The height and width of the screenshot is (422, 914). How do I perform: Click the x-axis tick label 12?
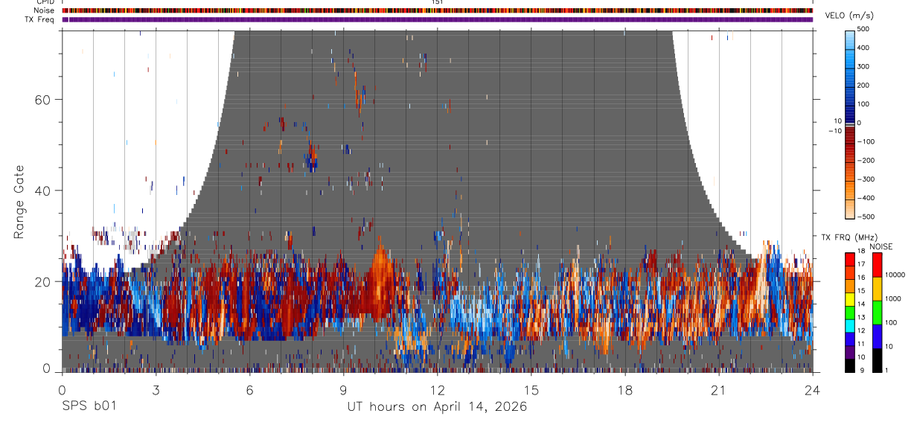click(437, 390)
